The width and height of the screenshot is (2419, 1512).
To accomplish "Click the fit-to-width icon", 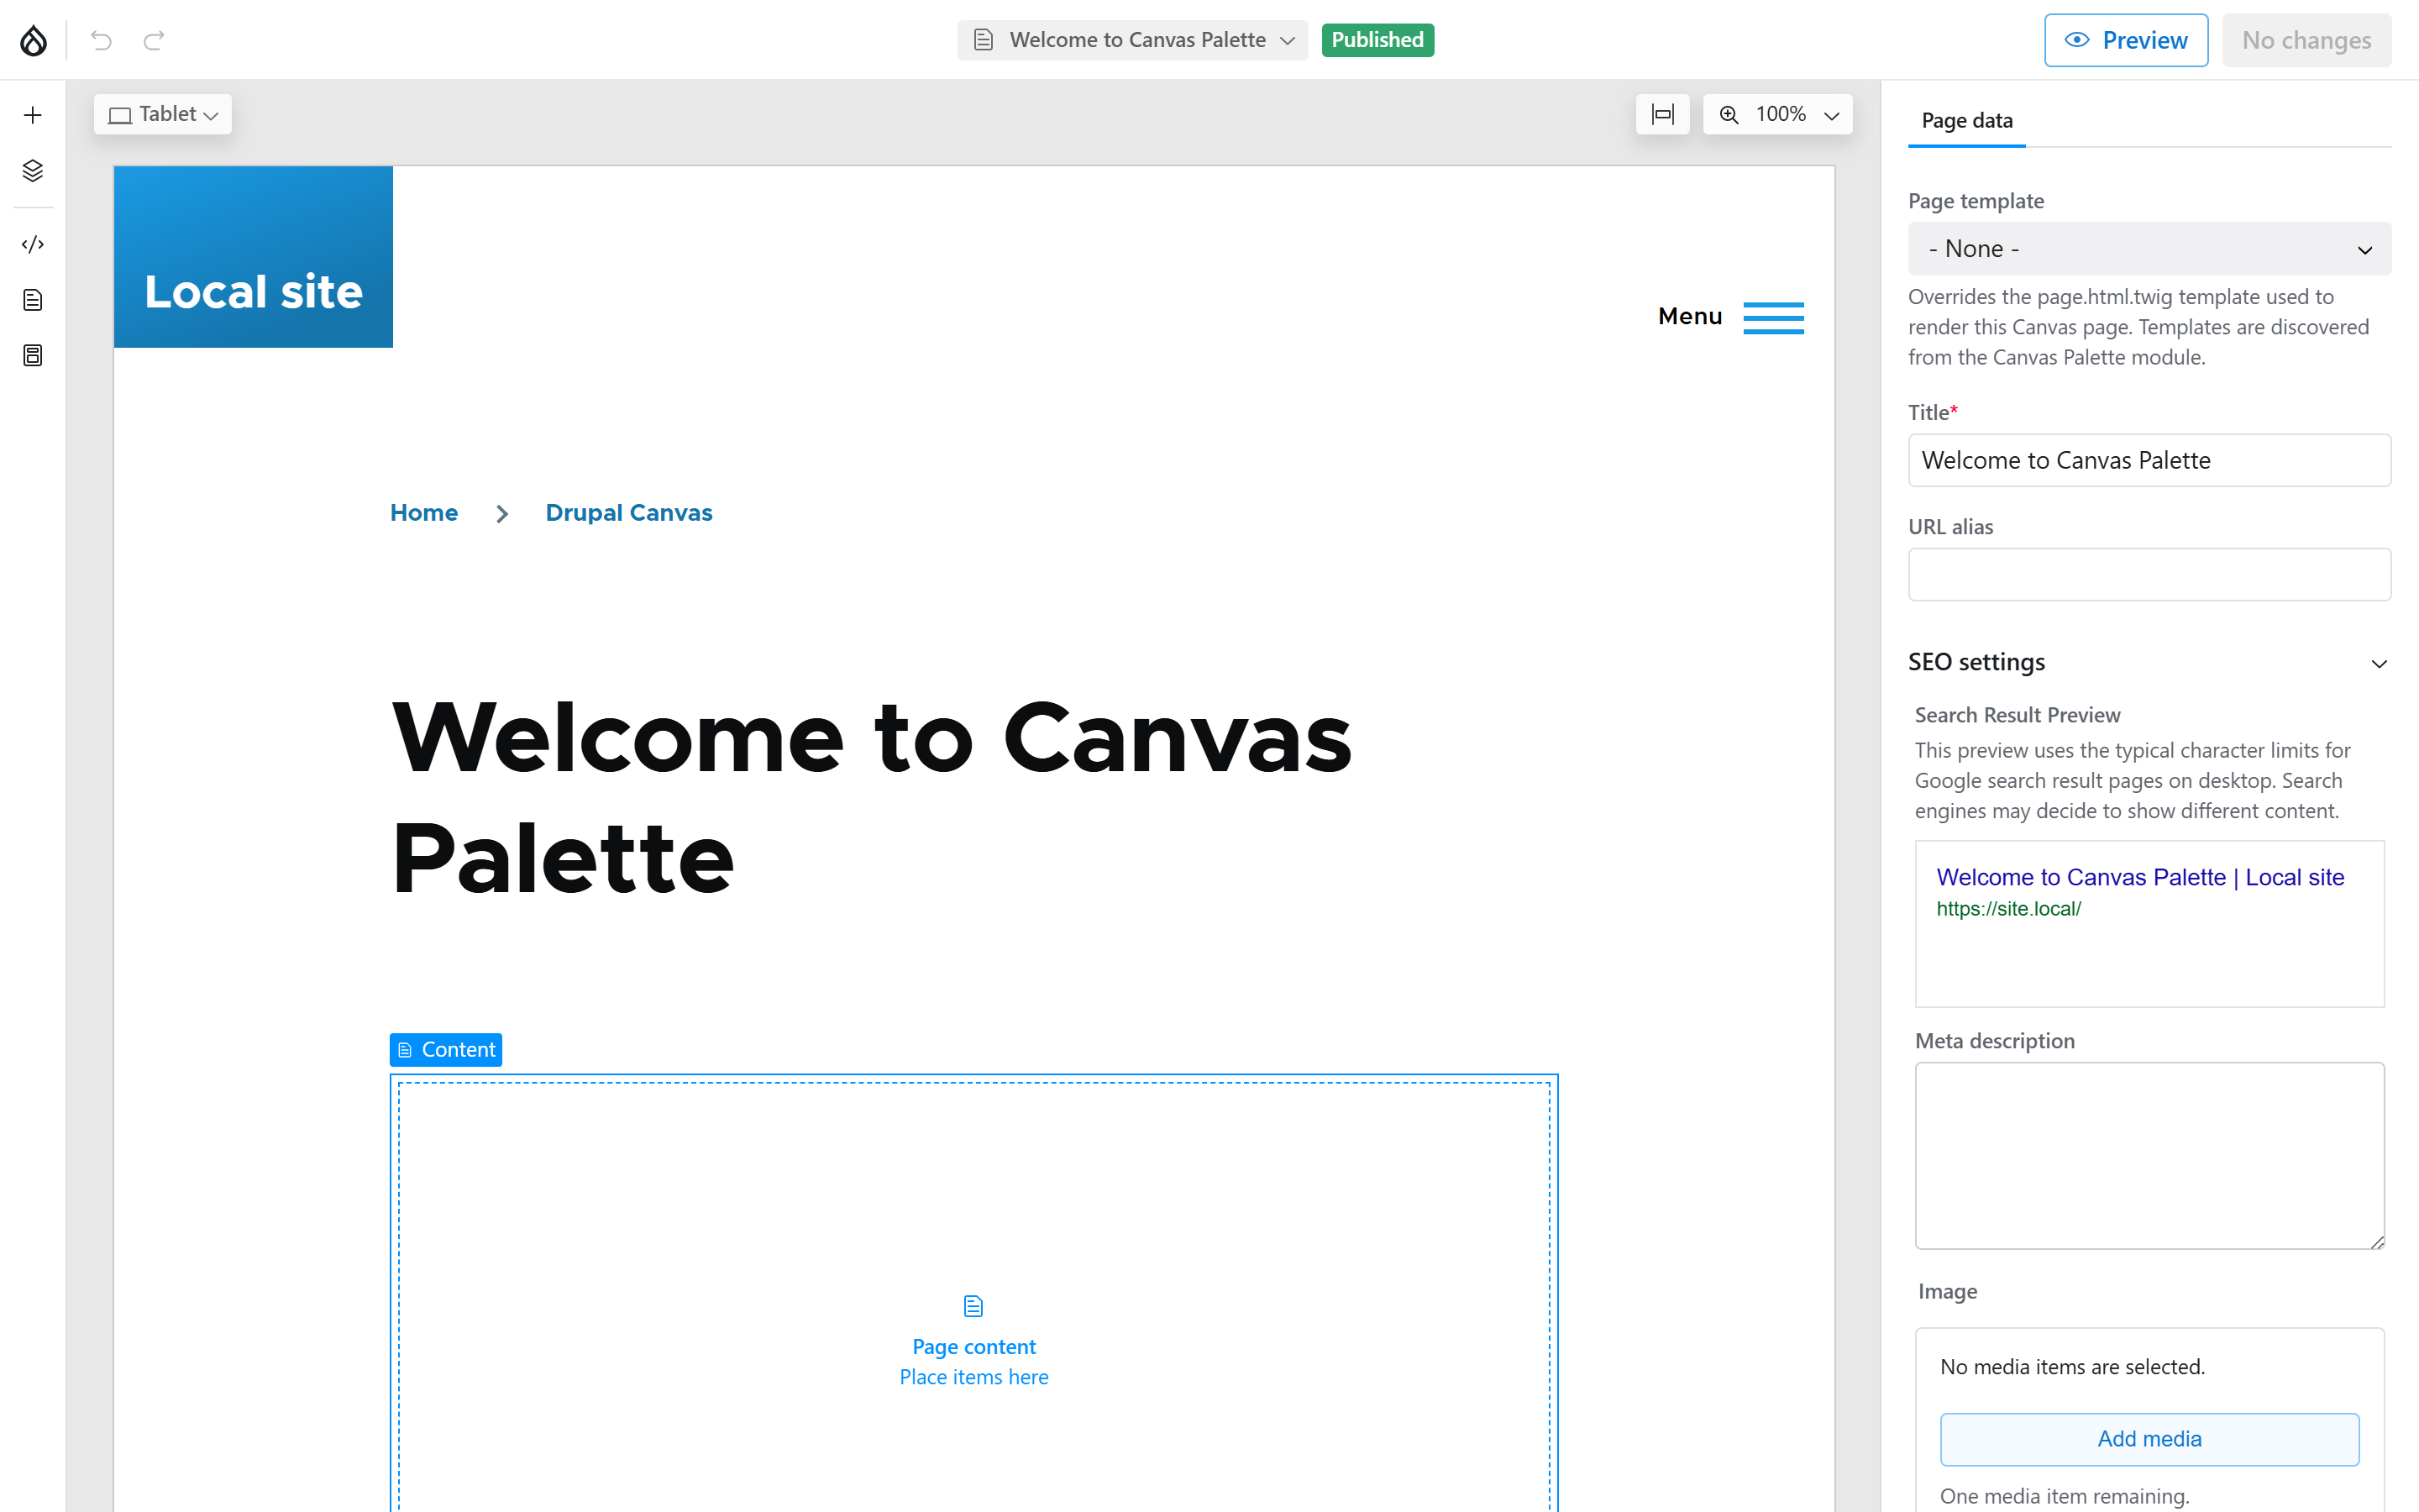I will tap(1662, 114).
